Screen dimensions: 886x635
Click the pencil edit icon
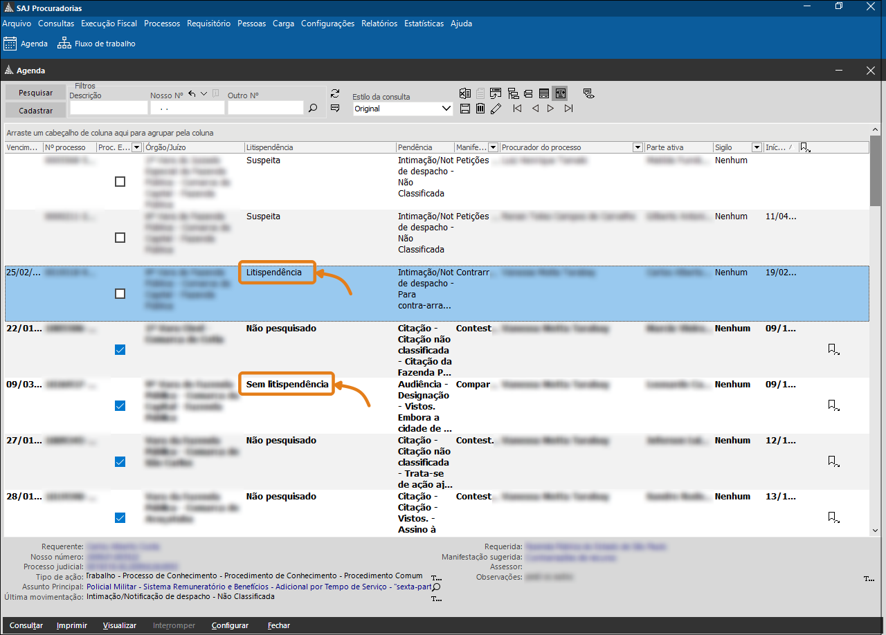pyautogui.click(x=496, y=109)
